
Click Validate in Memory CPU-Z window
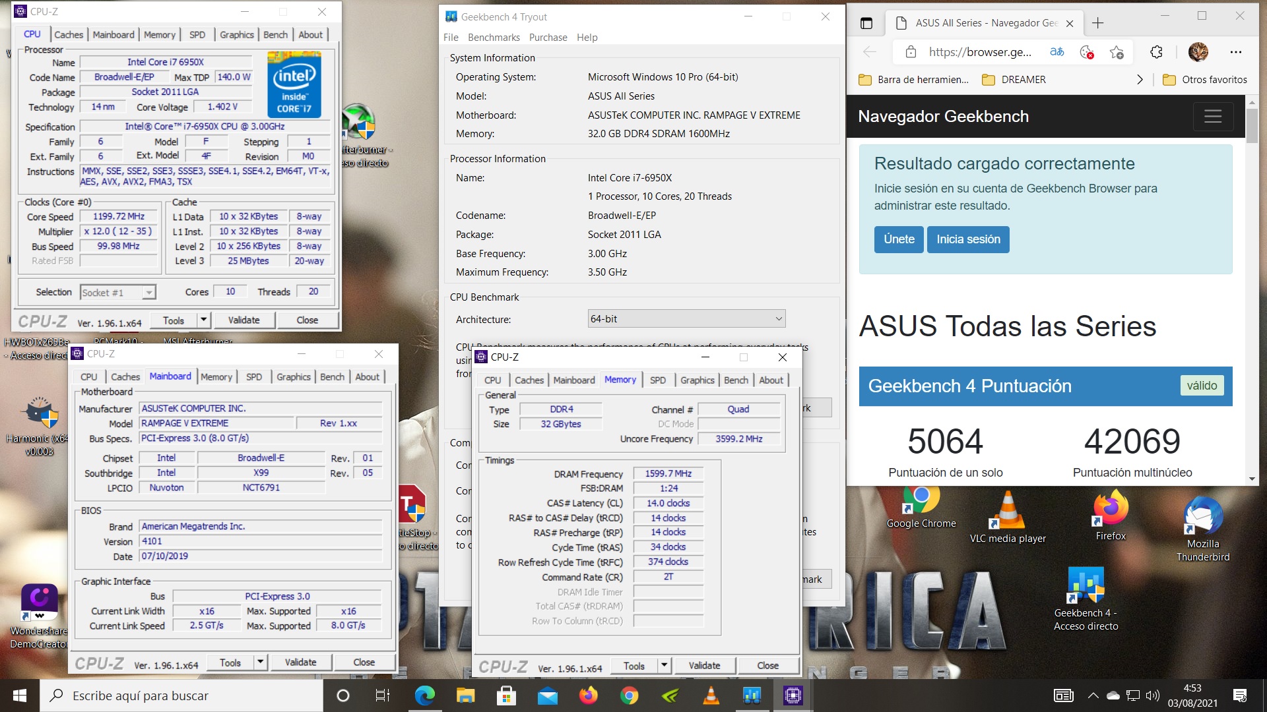coord(704,666)
